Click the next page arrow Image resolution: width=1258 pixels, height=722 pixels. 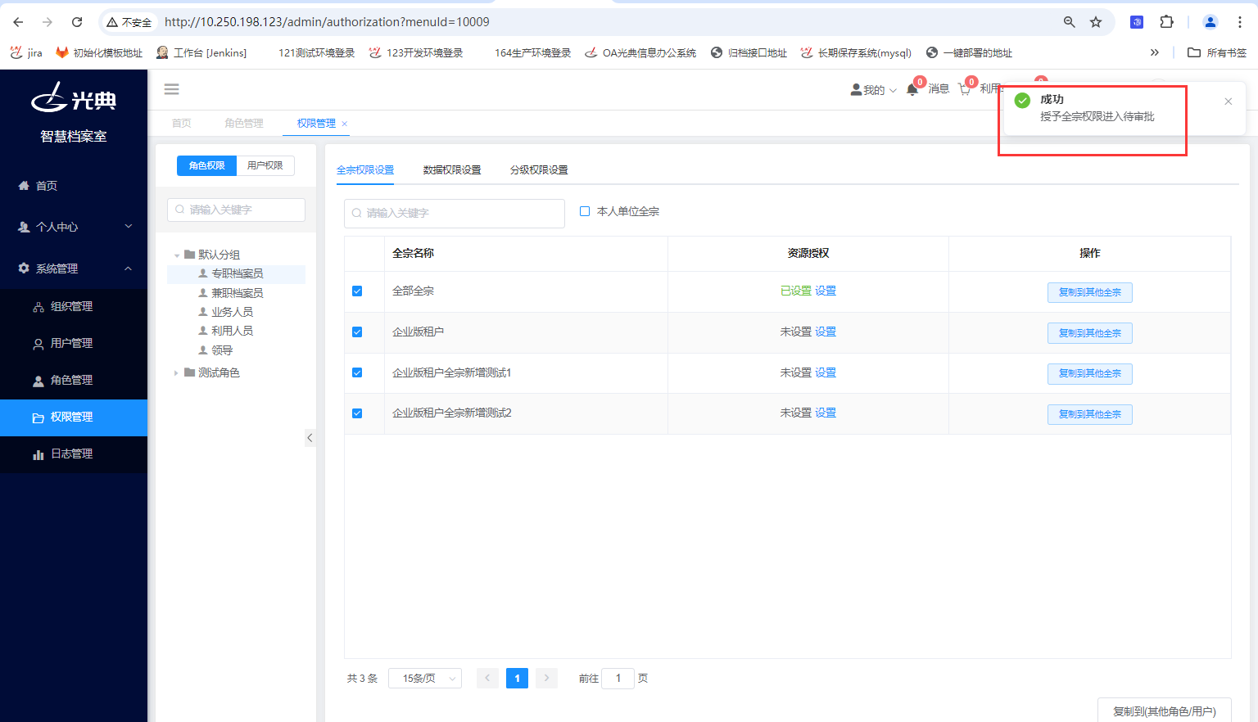tap(546, 679)
